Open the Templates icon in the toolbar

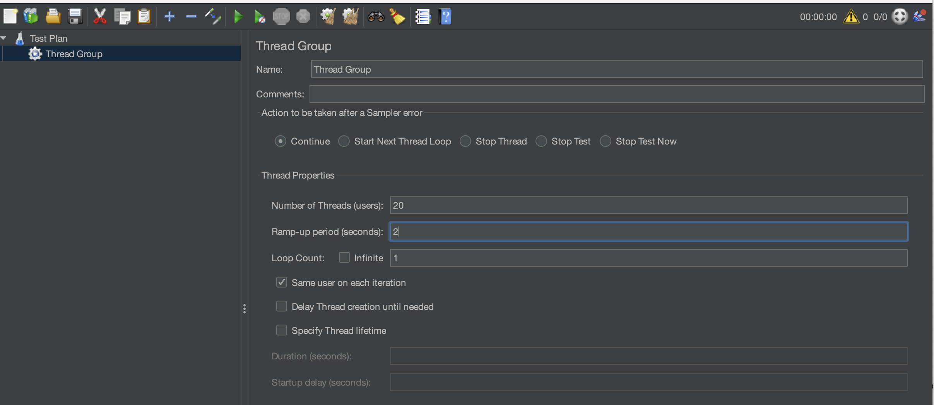[31, 17]
